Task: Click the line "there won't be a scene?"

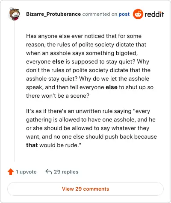Action: point(58,96)
